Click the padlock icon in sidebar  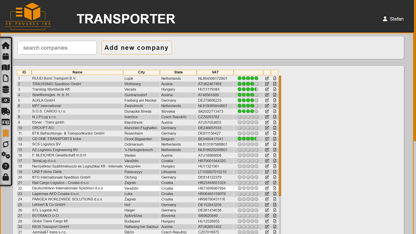(6, 177)
